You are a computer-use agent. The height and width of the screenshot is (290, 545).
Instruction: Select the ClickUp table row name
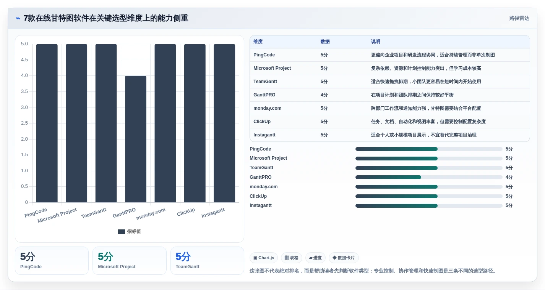pyautogui.click(x=262, y=122)
